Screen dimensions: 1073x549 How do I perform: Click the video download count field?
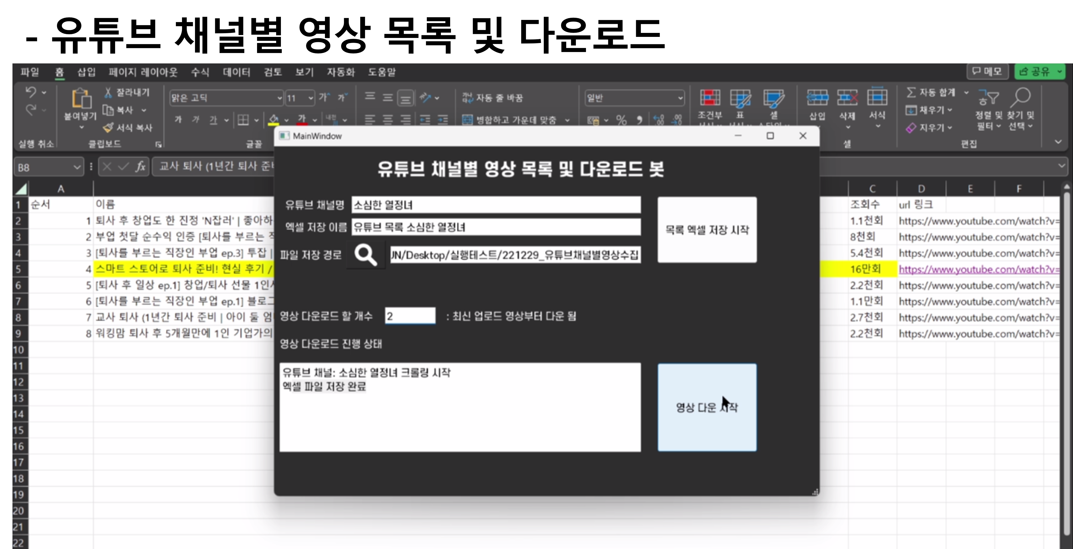[410, 316]
